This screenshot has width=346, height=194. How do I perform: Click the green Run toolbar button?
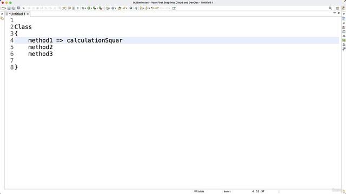tap(89, 8)
